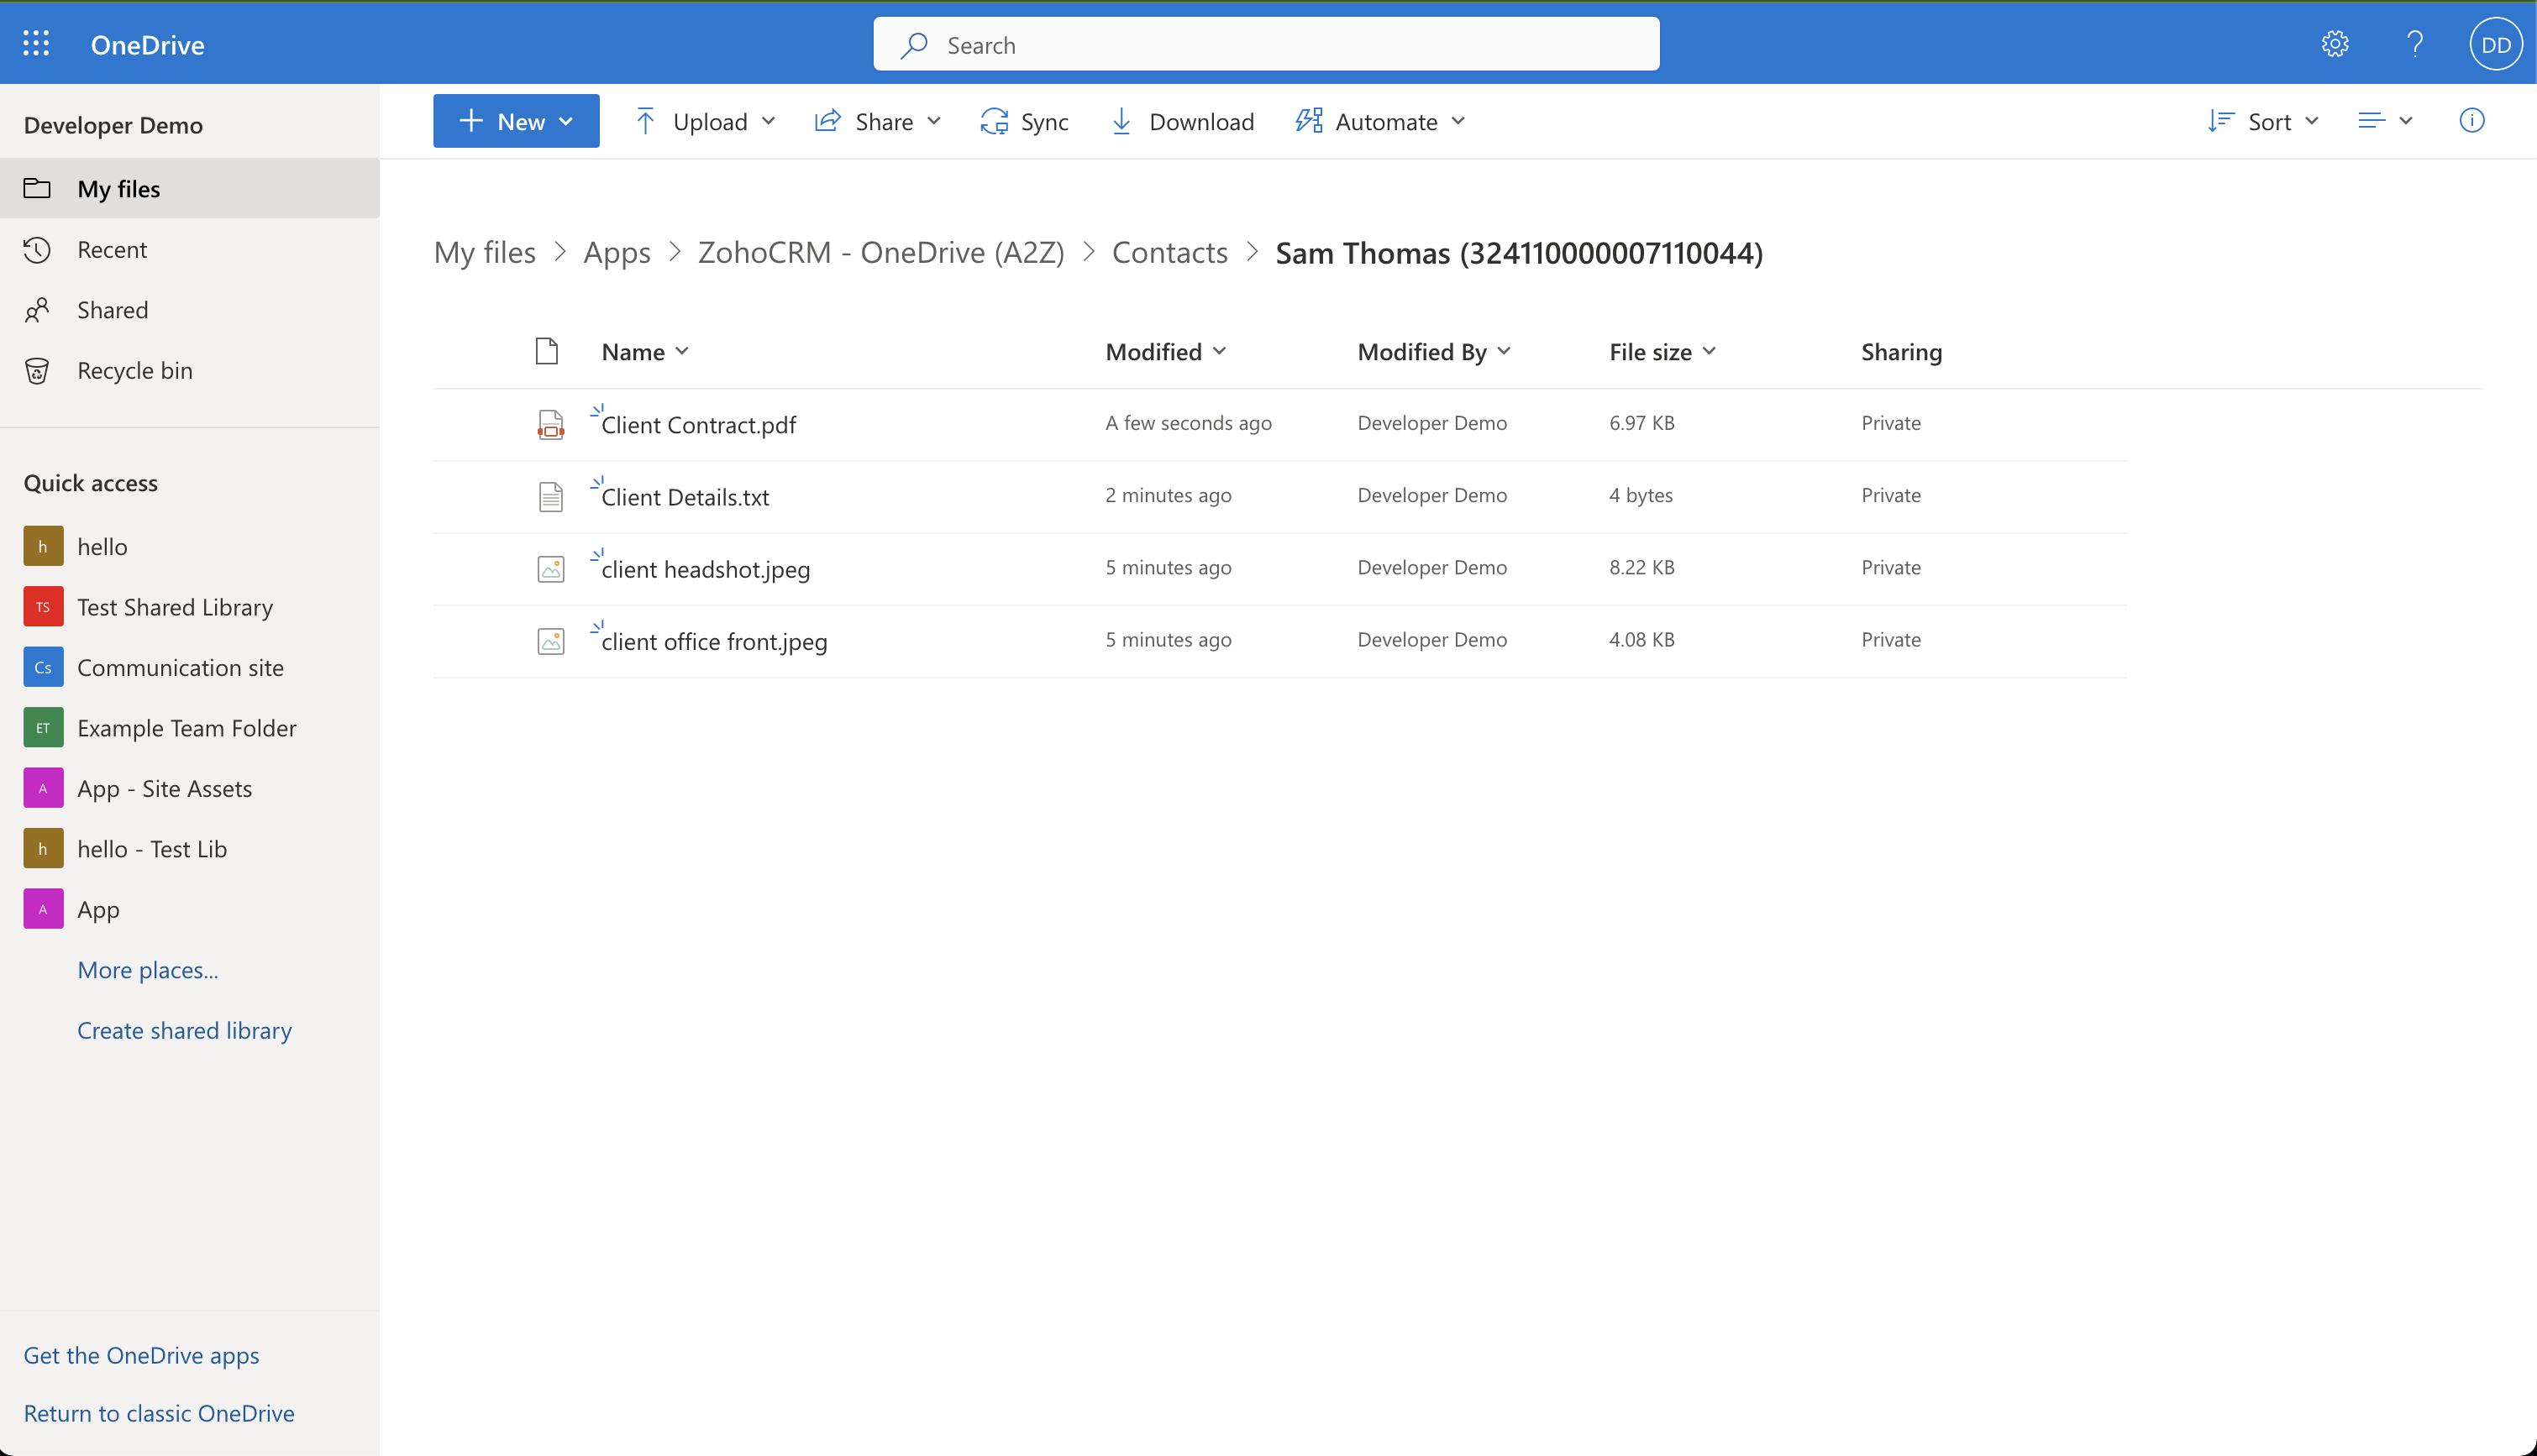Viewport: 2537px width, 1456px height.
Task: Open the Name column header dropdown
Action: (645, 351)
